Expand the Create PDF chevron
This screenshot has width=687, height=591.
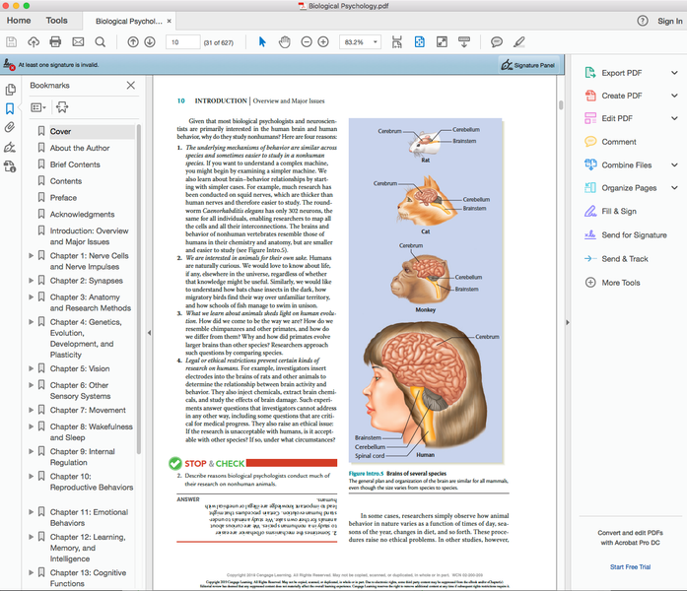(x=674, y=96)
